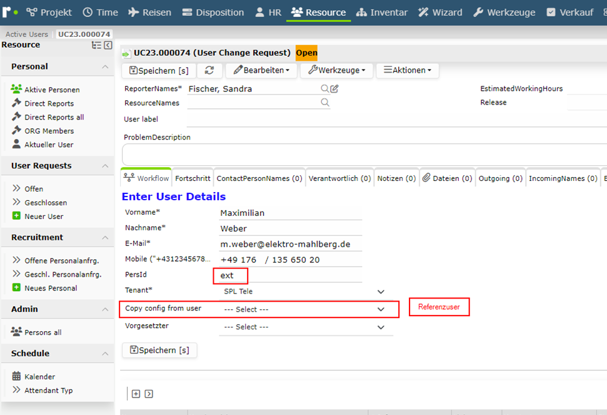The width and height of the screenshot is (607, 415).
Task: Select the UC23.000074 breadcrumb tab
Action: 84,34
